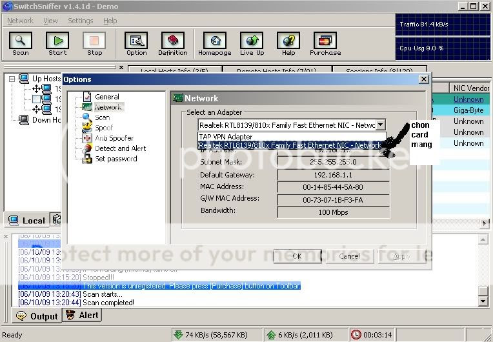Switch to the Output tab
This screenshot has height=342, width=493.
coord(37,316)
